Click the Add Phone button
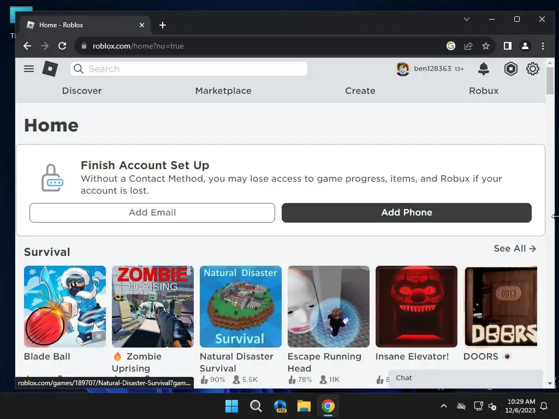This screenshot has width=559, height=419. [406, 213]
